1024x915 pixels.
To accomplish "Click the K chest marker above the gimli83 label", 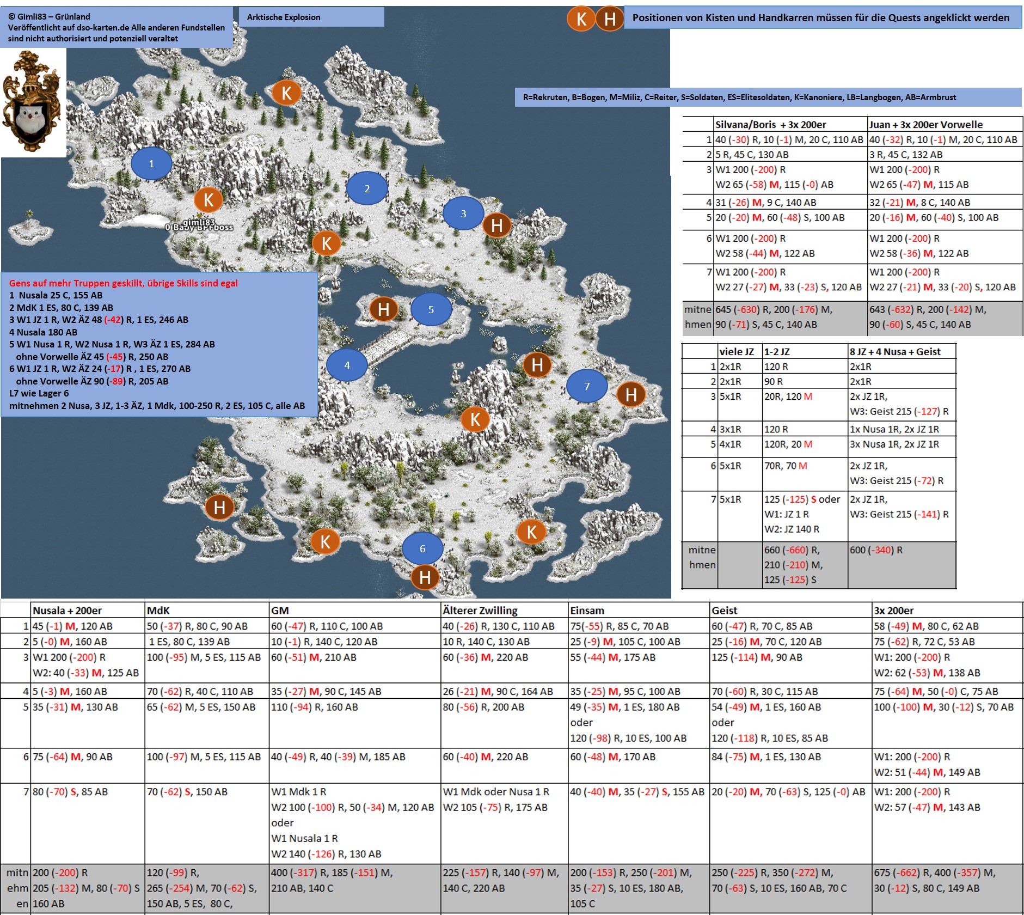I will point(209,200).
